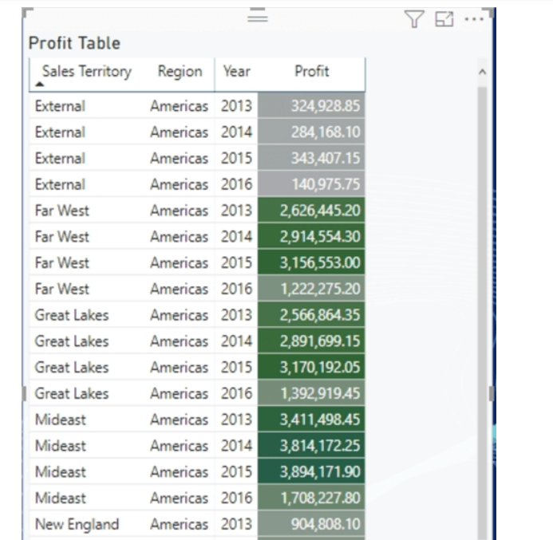Select profit value 2,566,864.35
Viewport: 553px width, 540px height.
(x=320, y=315)
